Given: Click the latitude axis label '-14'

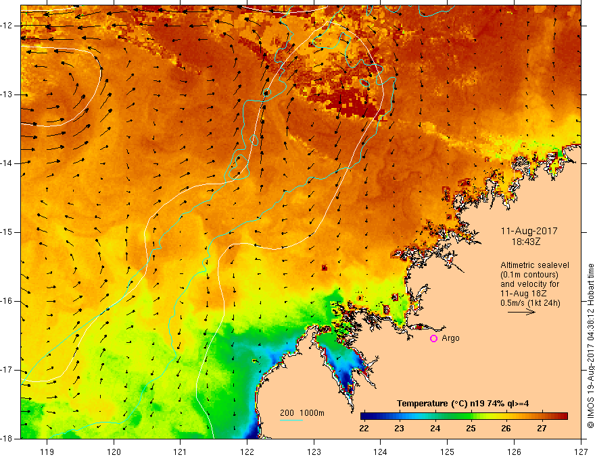Looking at the screenshot, I should coord(7,163).
